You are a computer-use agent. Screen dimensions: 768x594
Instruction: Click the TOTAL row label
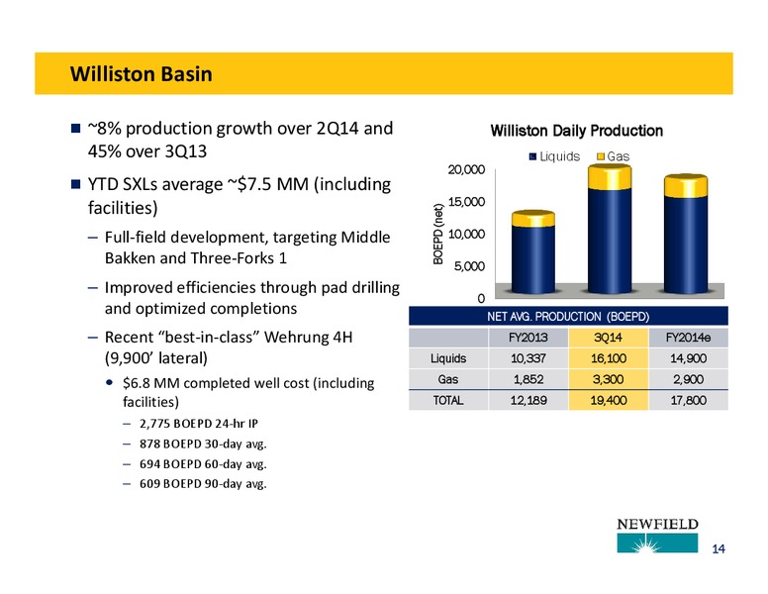[448, 400]
